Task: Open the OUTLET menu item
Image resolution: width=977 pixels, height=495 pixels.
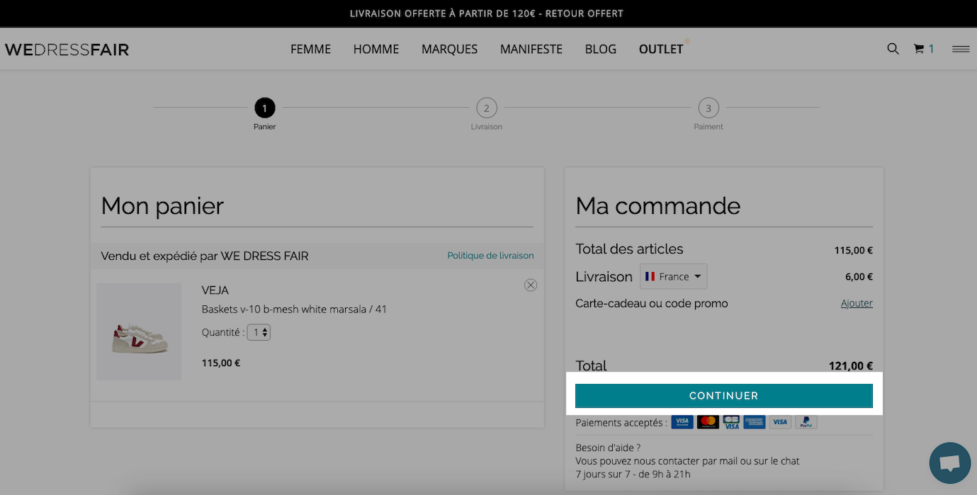Action: (661, 49)
